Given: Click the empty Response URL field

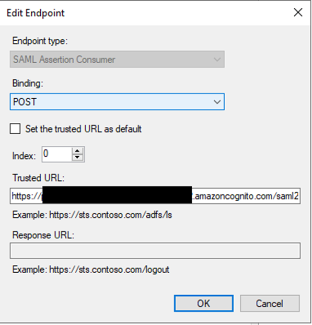Looking at the screenshot, I should pyautogui.click(x=155, y=251).
